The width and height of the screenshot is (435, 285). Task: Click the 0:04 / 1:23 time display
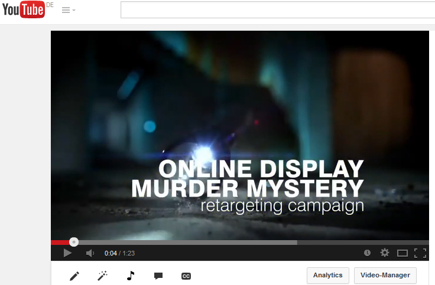click(x=119, y=253)
